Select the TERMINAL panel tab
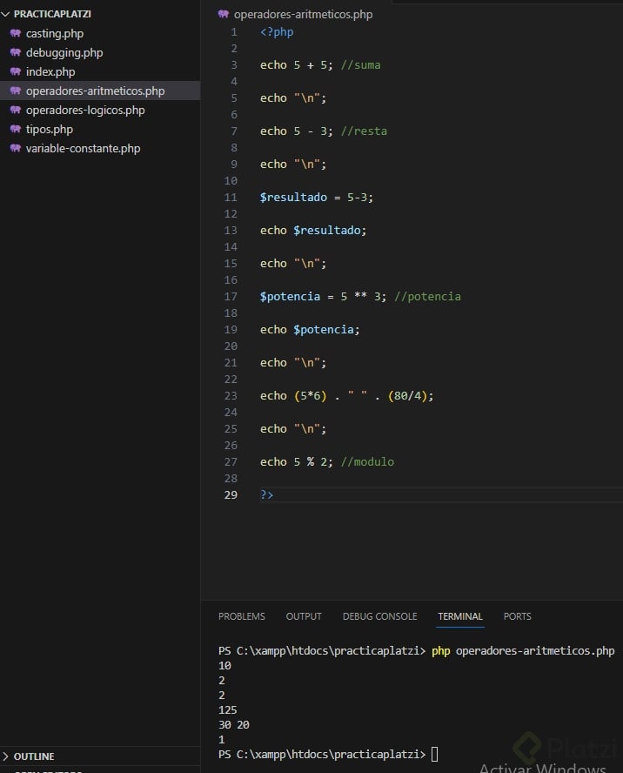This screenshot has width=623, height=773. [x=459, y=616]
